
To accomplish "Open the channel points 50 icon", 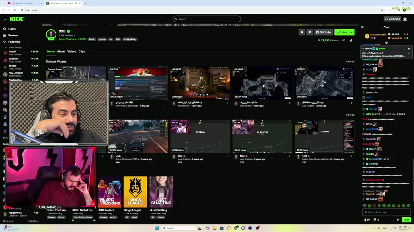I will click(366, 220).
